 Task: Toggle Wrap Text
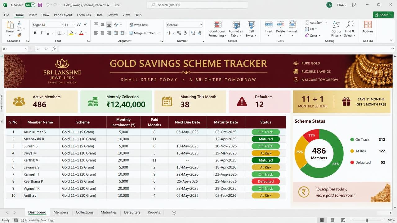point(138,25)
